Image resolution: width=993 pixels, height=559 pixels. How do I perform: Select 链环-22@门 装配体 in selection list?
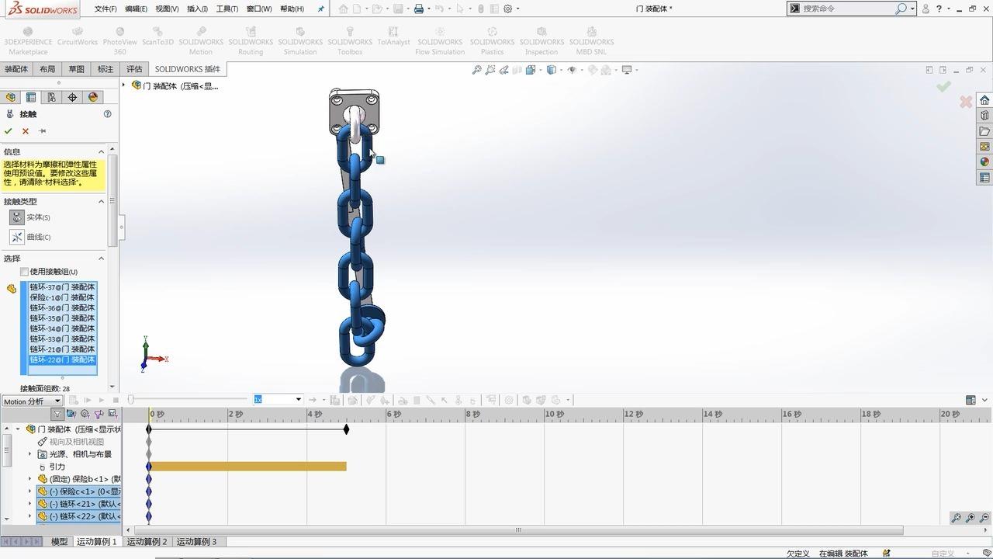62,359
